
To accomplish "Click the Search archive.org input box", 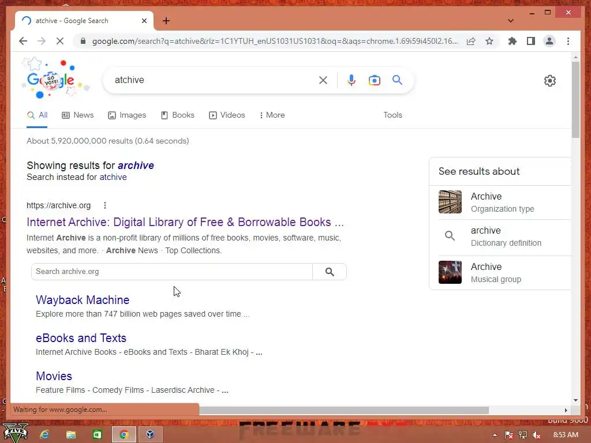I will 172,272.
